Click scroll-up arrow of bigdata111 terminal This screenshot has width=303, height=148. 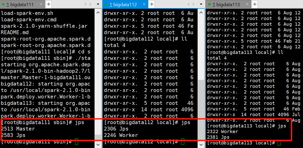pyautogui.click(x=98, y=13)
